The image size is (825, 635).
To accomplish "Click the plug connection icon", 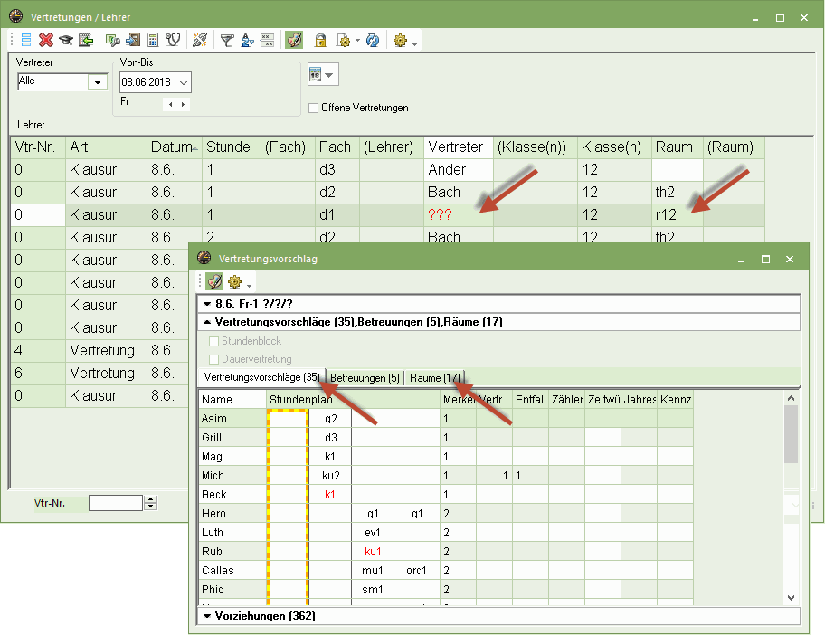I will [x=200, y=40].
